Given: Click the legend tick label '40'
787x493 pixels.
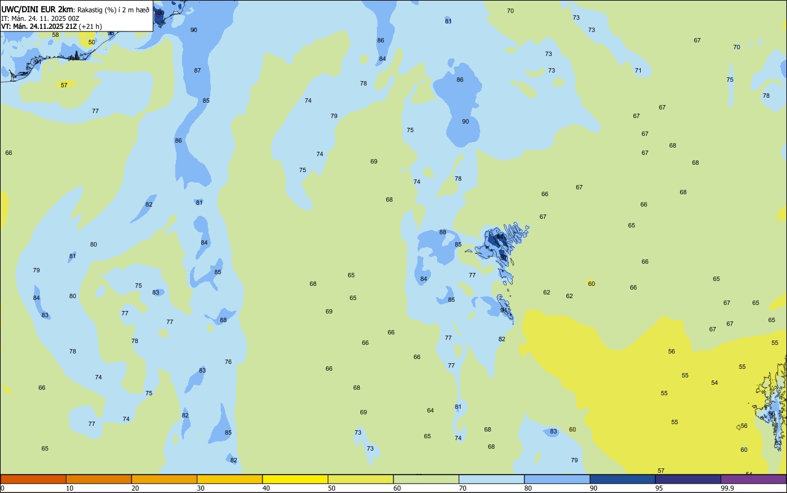Looking at the screenshot, I should [x=266, y=488].
